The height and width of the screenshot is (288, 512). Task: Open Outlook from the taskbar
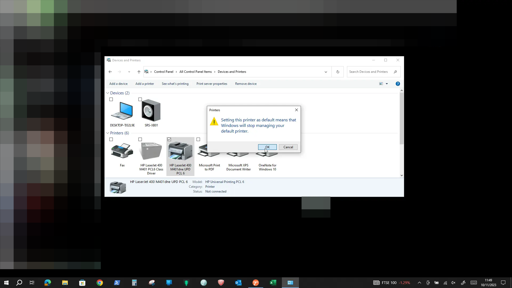coord(238,283)
